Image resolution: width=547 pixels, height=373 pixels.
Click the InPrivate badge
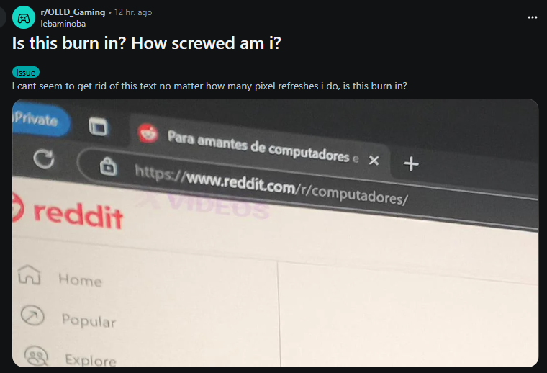40,120
